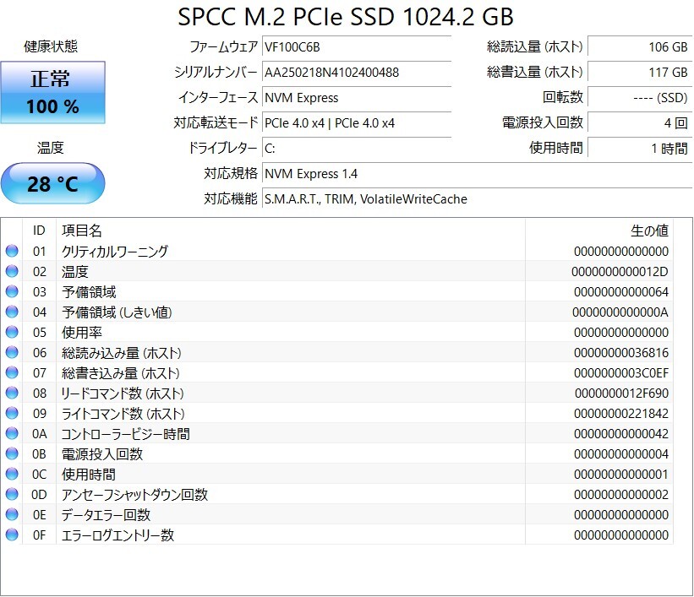Select the 対応転送モード PCIe 4.0 x4 field
Screen dimensions: 694x597
(357, 123)
